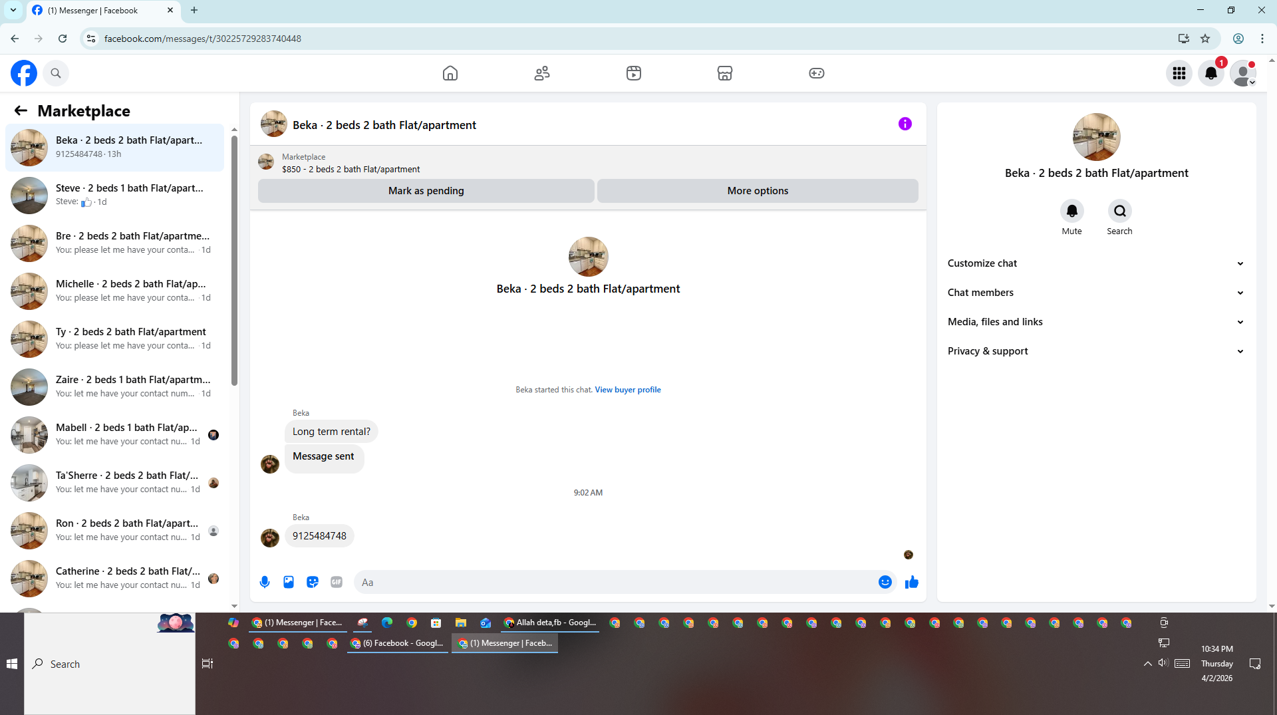
Task: Expand Privacy & support section
Action: click(1096, 351)
